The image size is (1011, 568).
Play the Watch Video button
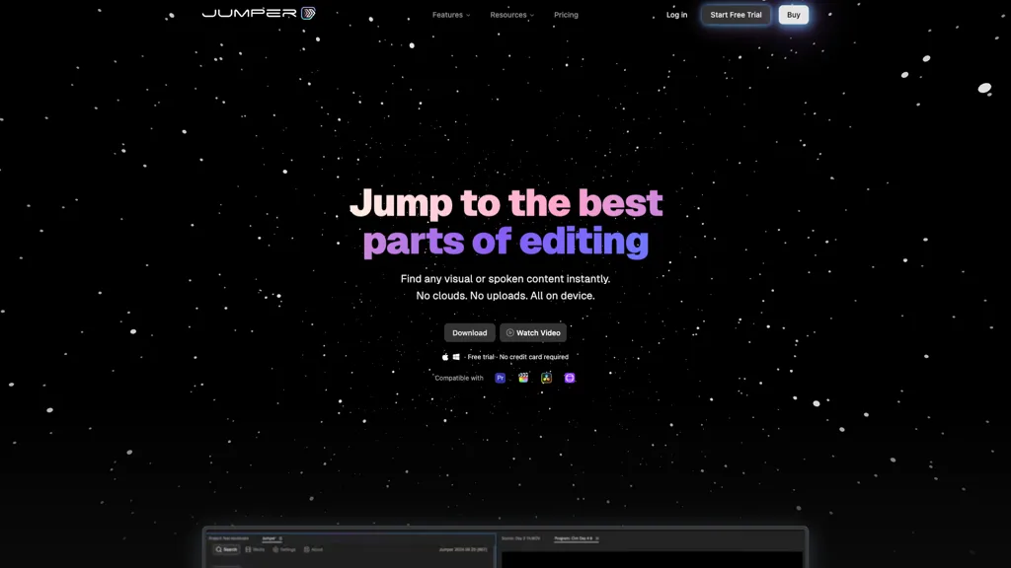point(532,333)
